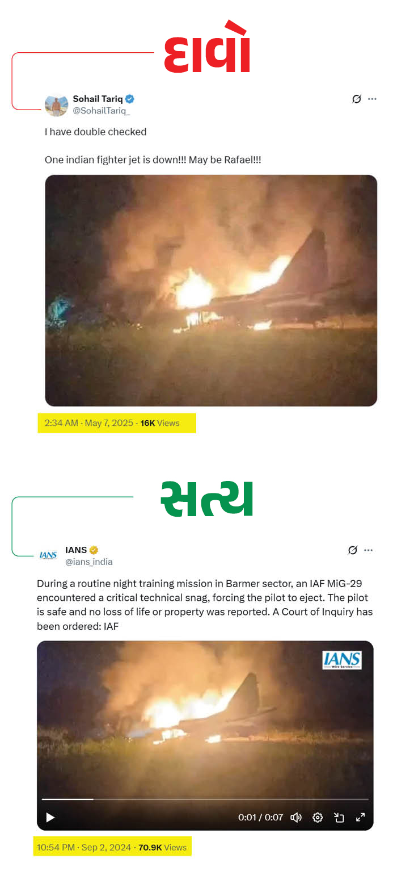Open Grok icon on Sohail Tariq's tweet
Viewport: 414px width, 875px height.
(x=356, y=99)
